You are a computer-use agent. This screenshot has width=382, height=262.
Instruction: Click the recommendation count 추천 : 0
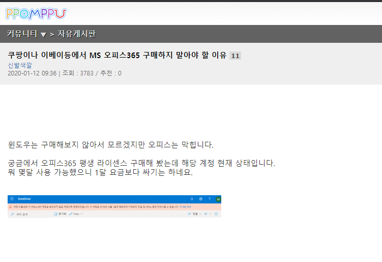[x=111, y=73]
